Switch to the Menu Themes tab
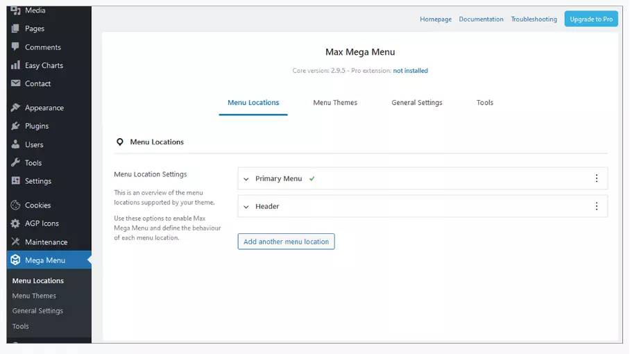Viewport: 630px width, 354px height. pyautogui.click(x=335, y=103)
